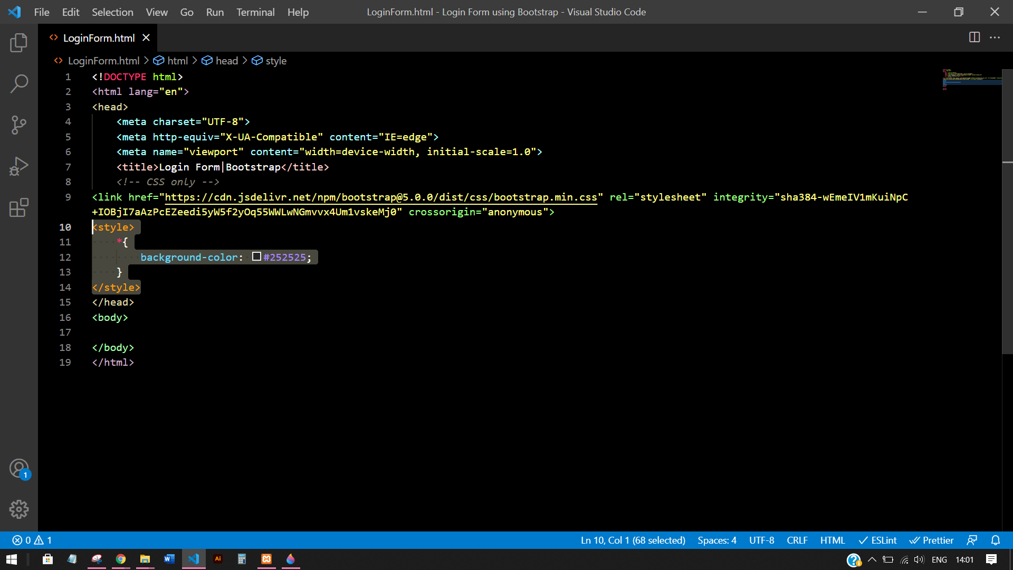Toggle ESLint status bar item

877,540
